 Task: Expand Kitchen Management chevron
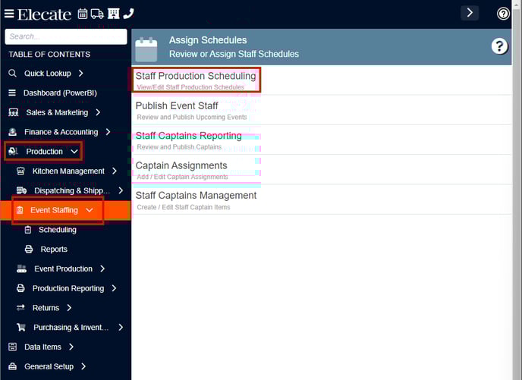(115, 171)
